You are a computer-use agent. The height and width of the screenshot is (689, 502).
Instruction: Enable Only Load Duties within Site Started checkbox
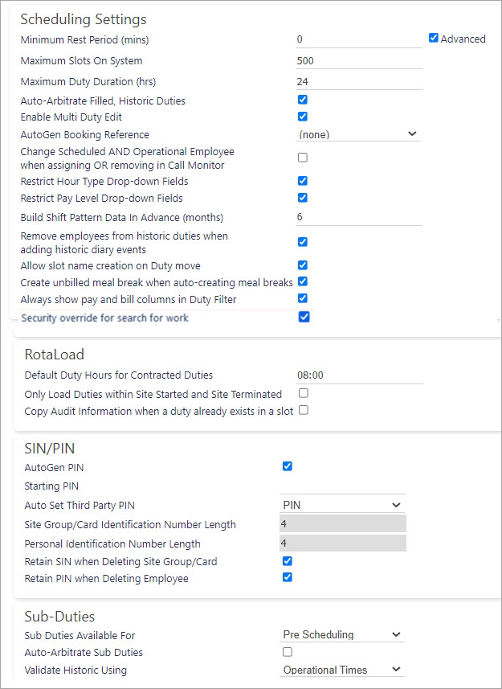(x=304, y=393)
